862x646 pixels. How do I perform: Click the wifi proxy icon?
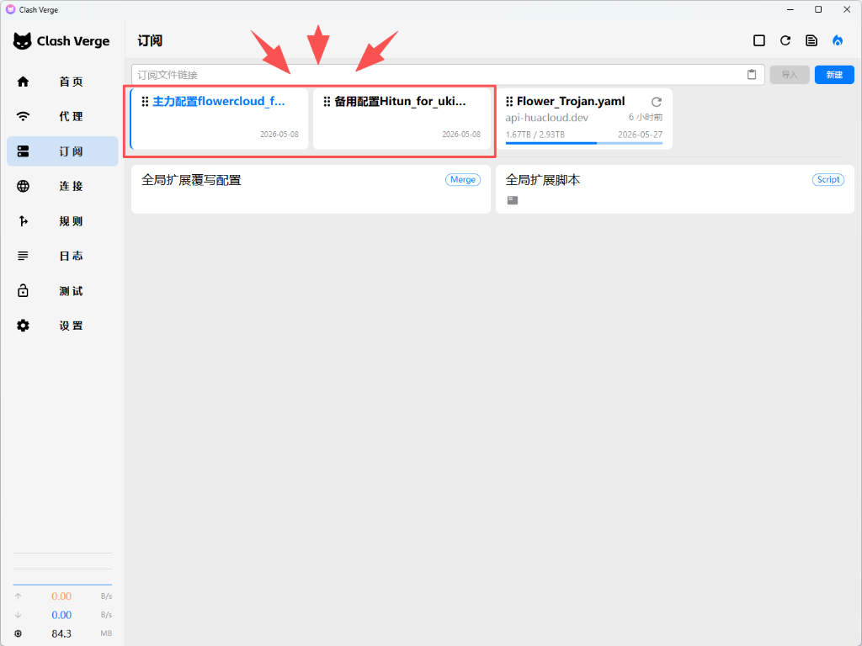coord(23,116)
